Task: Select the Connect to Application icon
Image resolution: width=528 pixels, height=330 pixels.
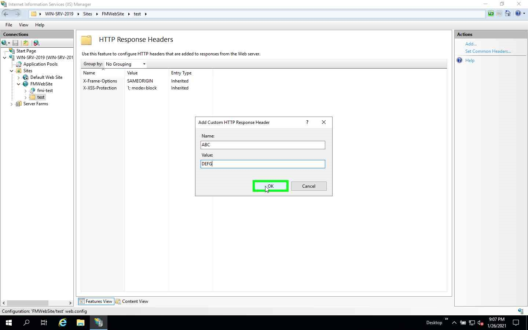Action: tap(26, 43)
